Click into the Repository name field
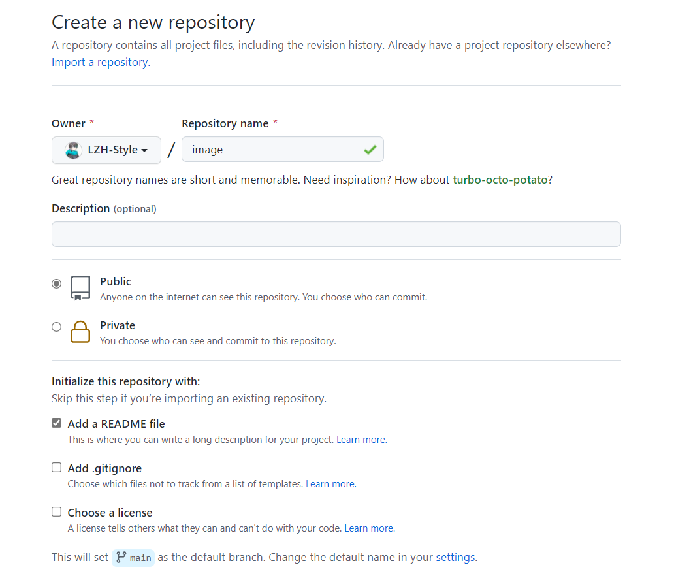The height and width of the screenshot is (578, 674). click(x=274, y=150)
